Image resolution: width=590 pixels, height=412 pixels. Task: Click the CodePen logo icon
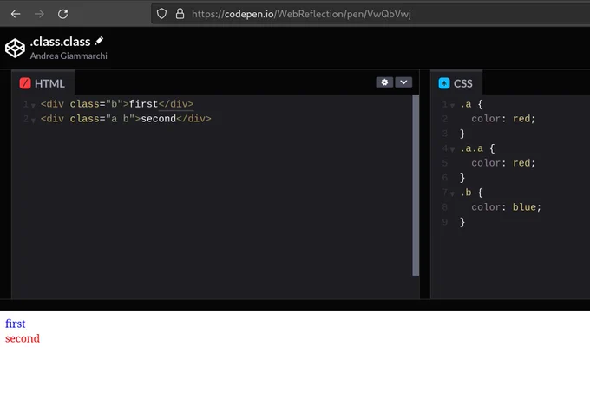(15, 49)
